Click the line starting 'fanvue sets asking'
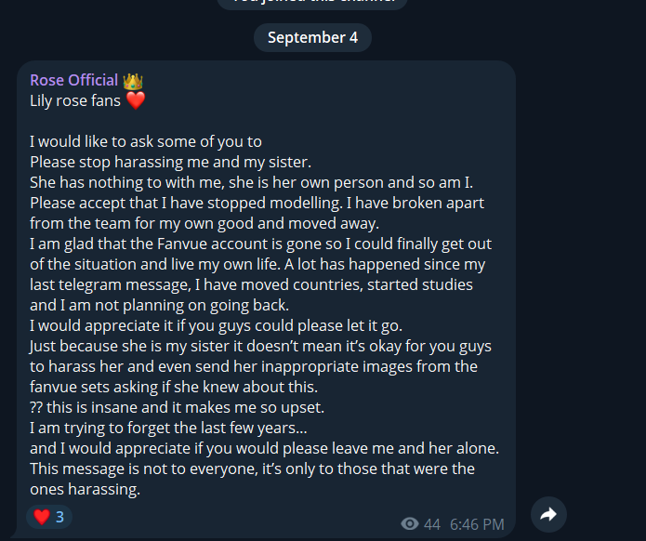The width and height of the screenshot is (646, 541). tap(171, 387)
